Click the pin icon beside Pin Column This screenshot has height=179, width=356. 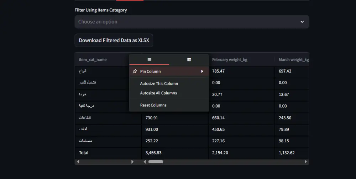coord(135,72)
